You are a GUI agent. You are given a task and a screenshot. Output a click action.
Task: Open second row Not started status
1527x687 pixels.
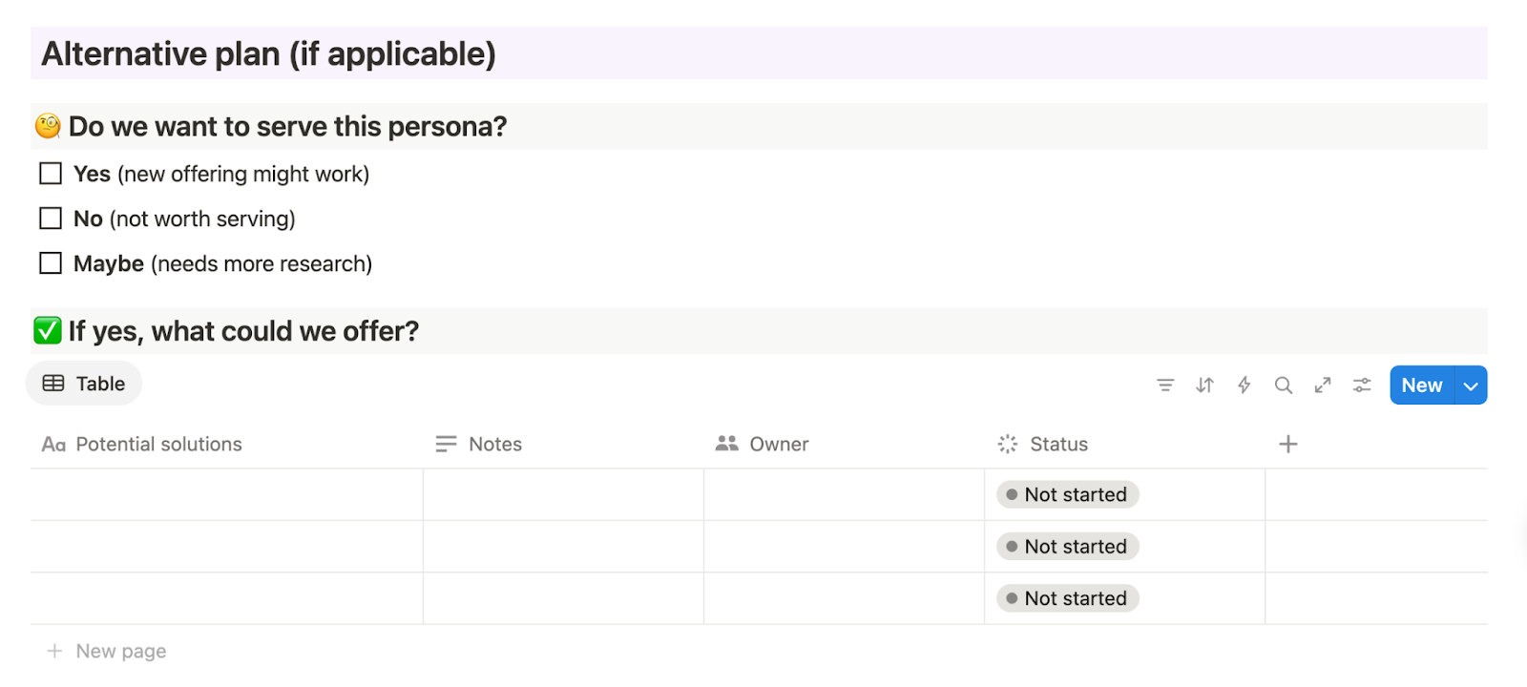pos(1068,547)
